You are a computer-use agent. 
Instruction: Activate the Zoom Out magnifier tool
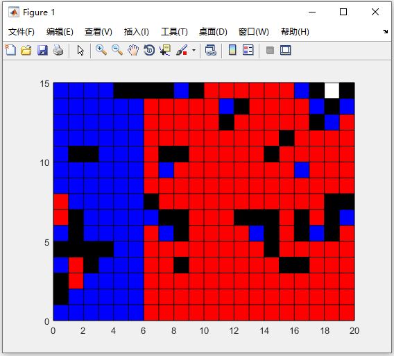[117, 50]
